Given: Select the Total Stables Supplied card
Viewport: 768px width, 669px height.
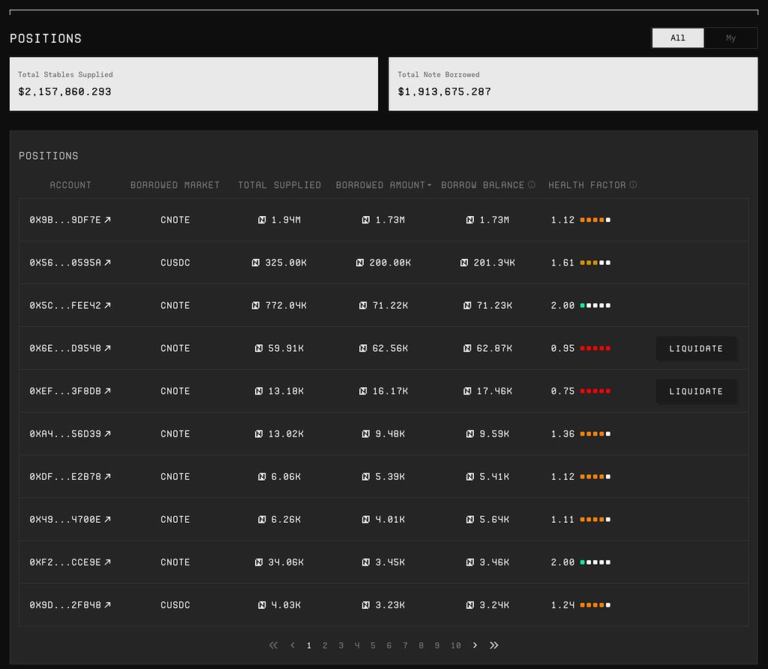Looking at the screenshot, I should pos(193,83).
